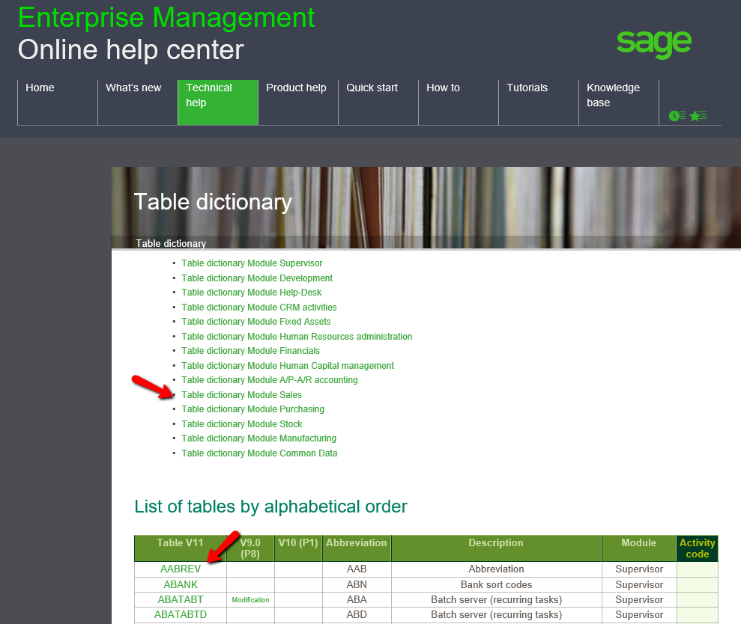Open the Product help section
The width and height of the screenshot is (741, 624).
tap(296, 88)
